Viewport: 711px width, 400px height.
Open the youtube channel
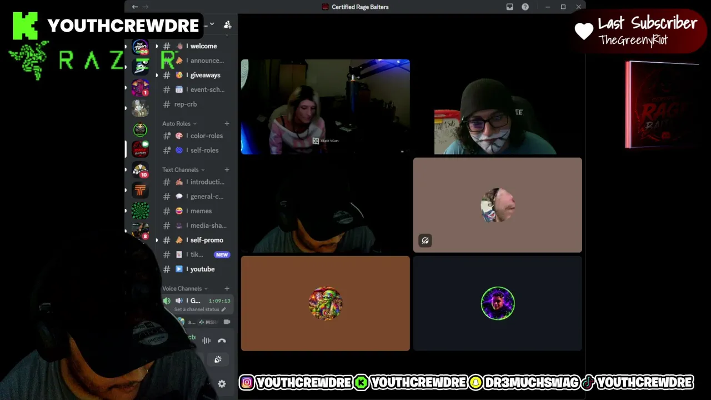pyautogui.click(x=194, y=269)
